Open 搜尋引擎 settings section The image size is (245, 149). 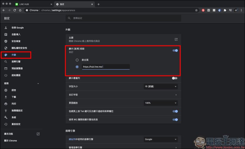pos(16,61)
